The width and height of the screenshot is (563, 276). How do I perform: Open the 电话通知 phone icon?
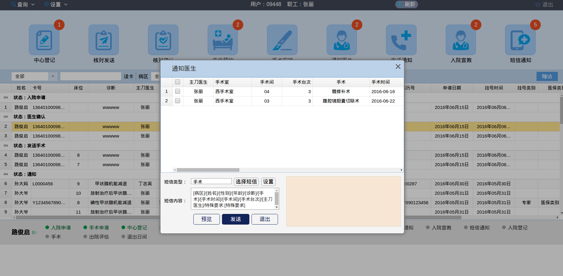point(401,40)
